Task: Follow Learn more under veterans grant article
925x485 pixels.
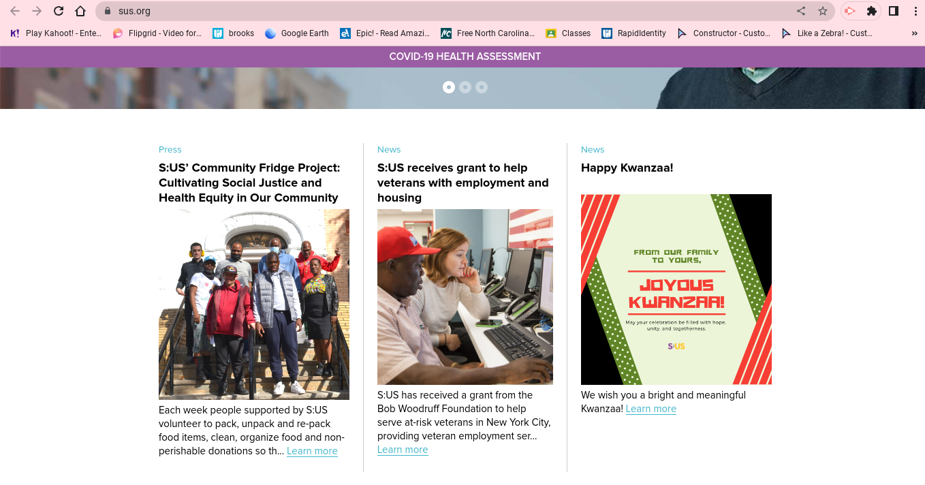Action: 403,450
